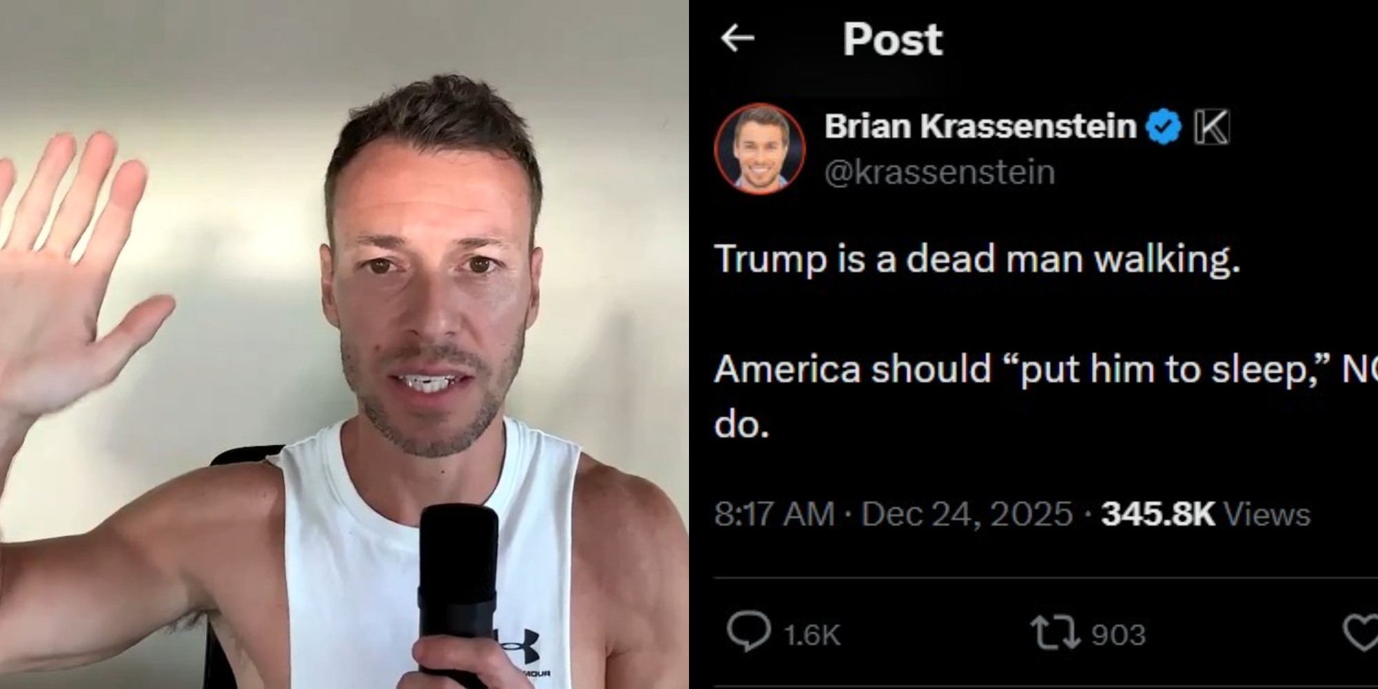Open the 345.8K Views count
This screenshot has height=689, width=1378.
1206,514
